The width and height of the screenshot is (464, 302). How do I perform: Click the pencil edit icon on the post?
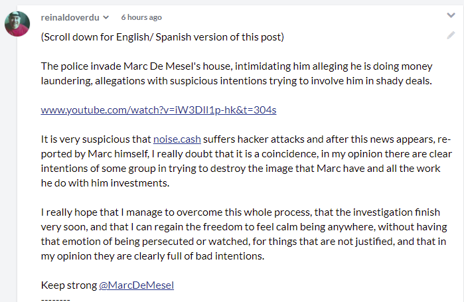tap(451, 35)
